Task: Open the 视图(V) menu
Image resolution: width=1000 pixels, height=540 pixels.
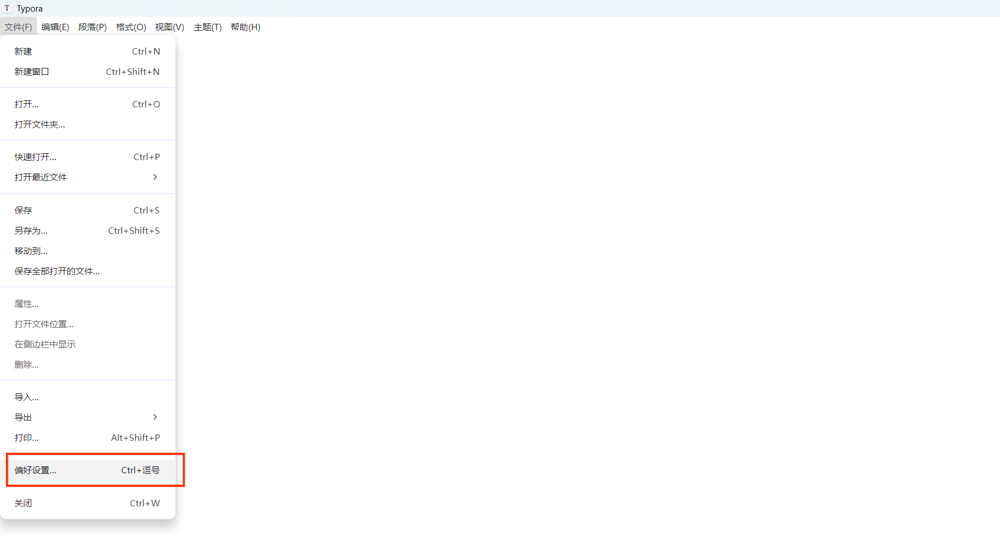Action: pos(169,27)
